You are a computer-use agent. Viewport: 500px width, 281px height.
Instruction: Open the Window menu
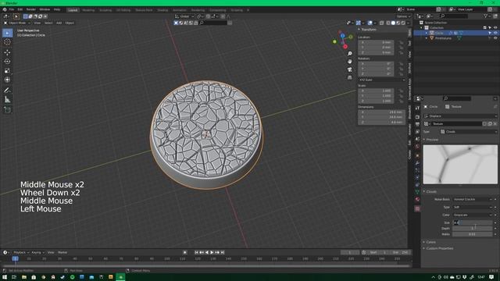coord(45,10)
